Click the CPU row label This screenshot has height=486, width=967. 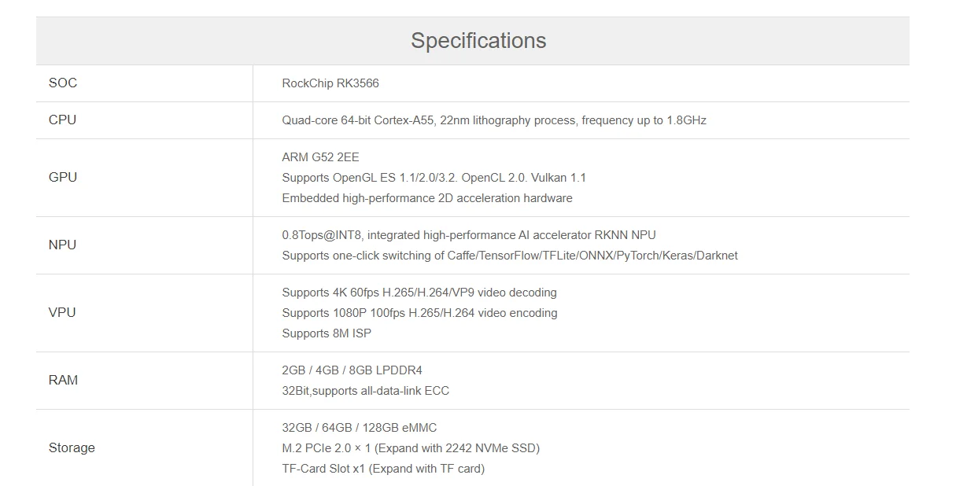(63, 120)
